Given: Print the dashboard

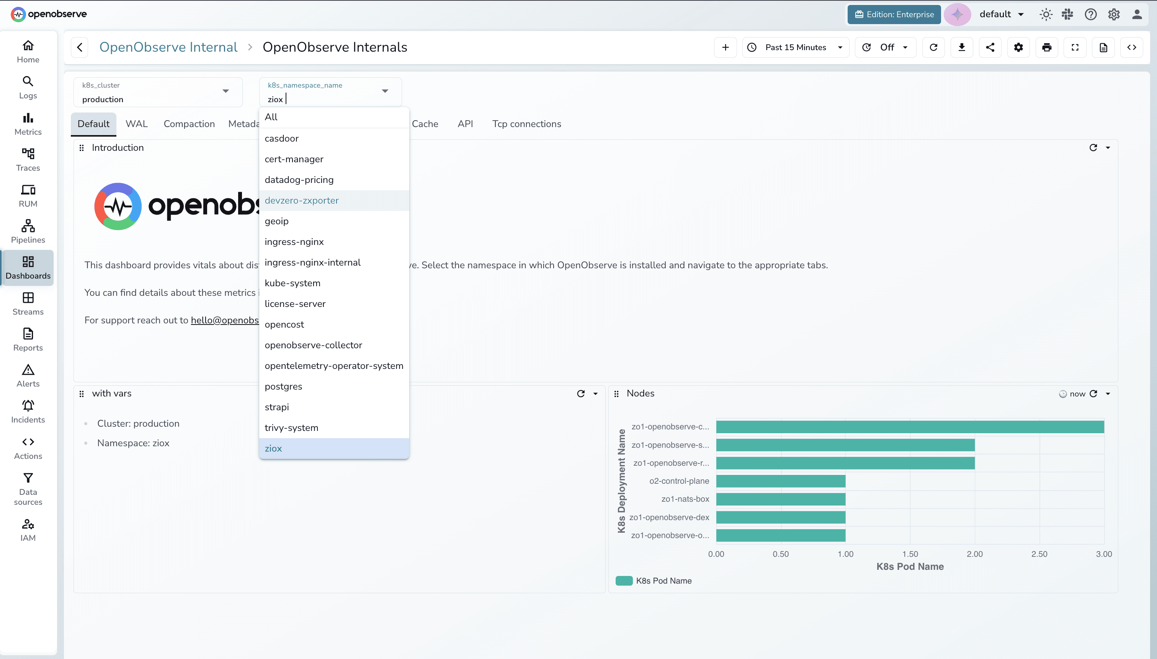Looking at the screenshot, I should pos(1047,47).
